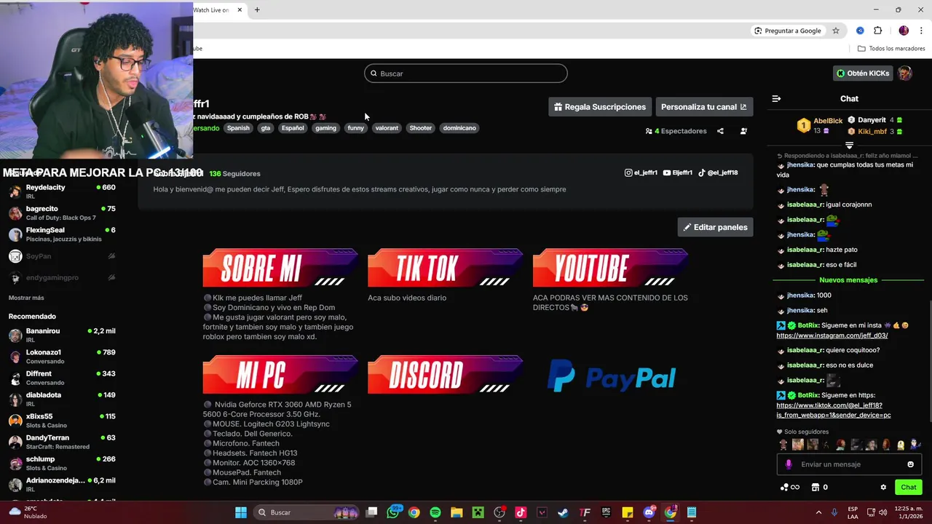This screenshot has width=932, height=524.
Task: Open the PayPal panel image
Action: pyautogui.click(x=611, y=376)
